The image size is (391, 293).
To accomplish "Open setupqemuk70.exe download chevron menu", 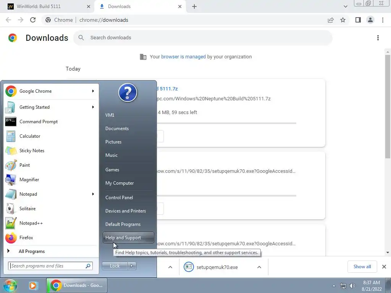I will point(259,267).
